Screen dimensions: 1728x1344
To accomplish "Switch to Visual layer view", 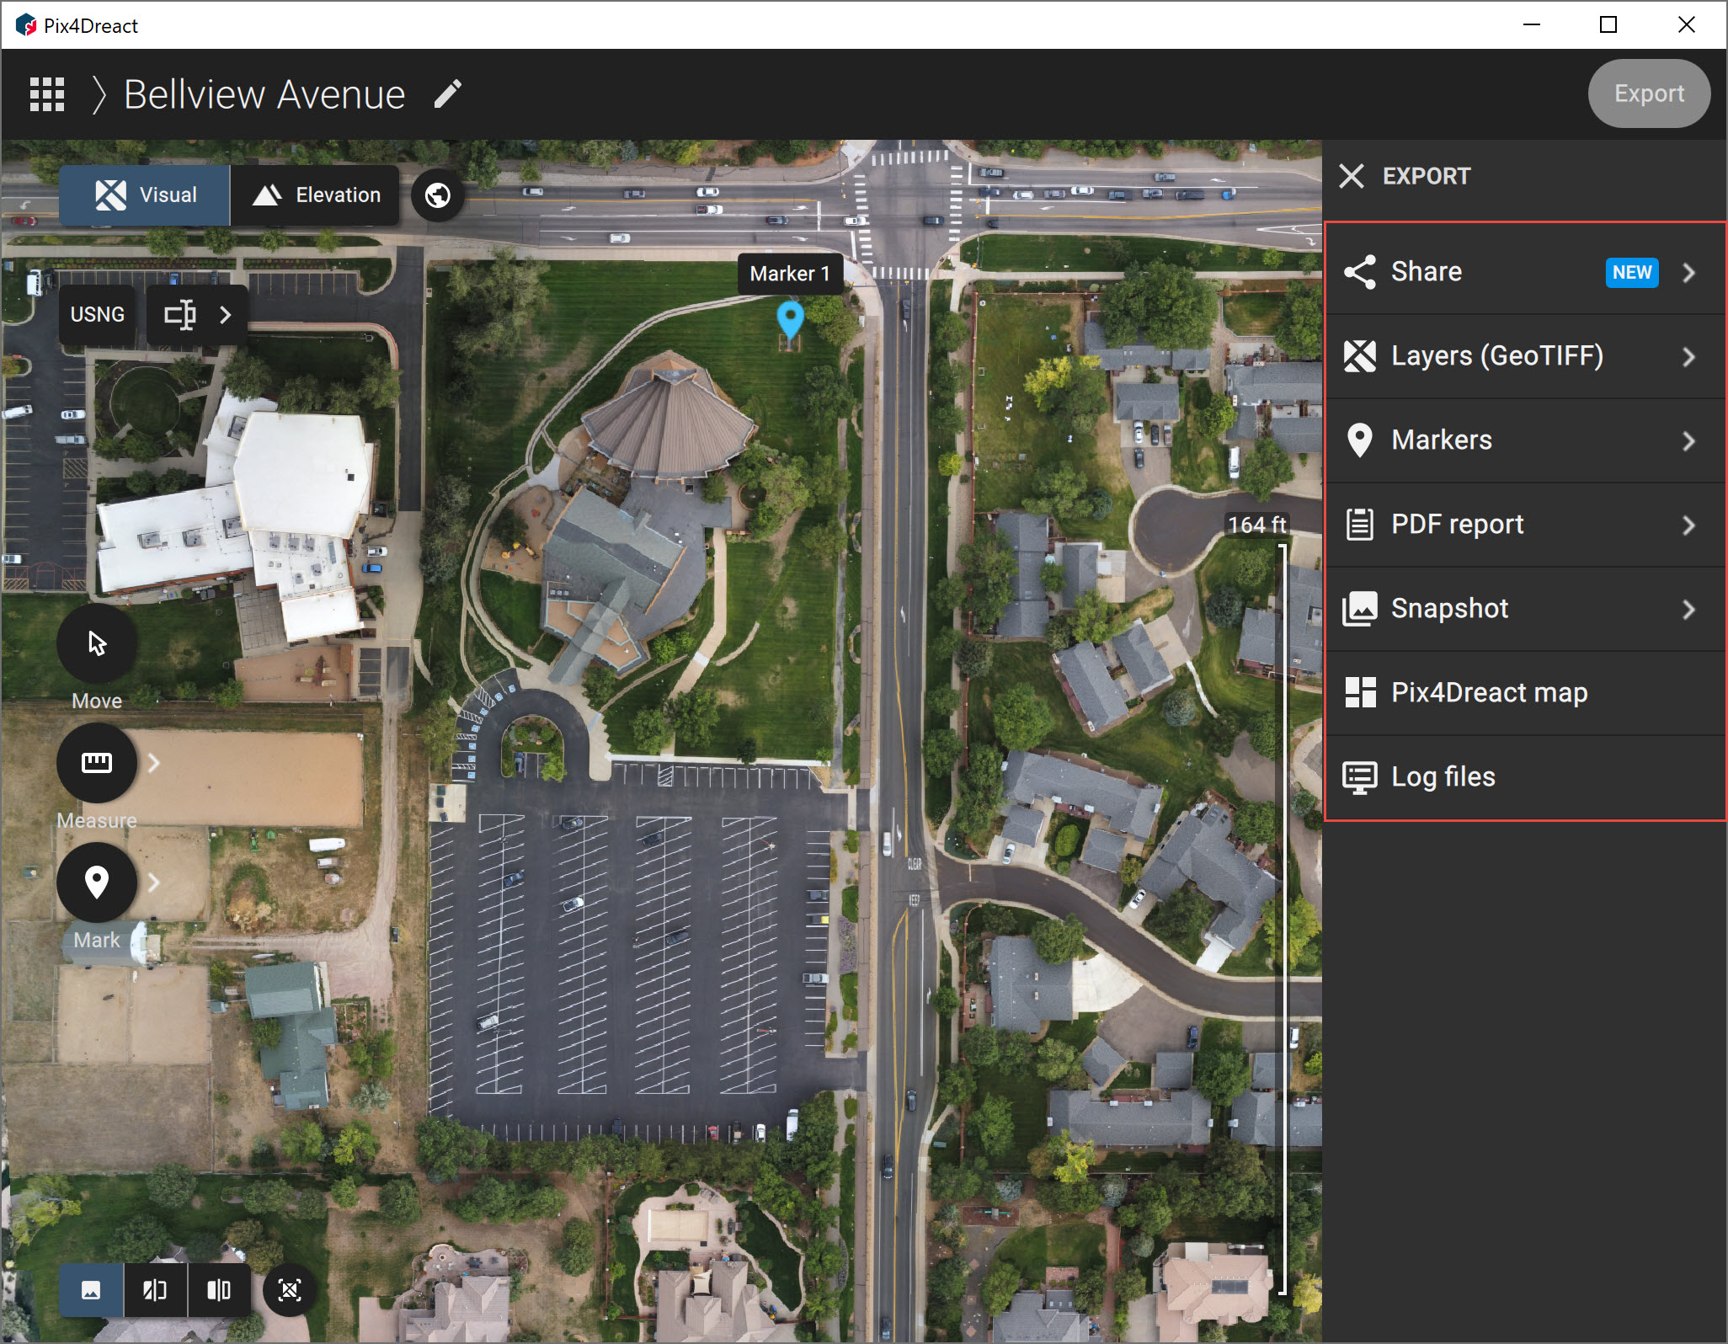I will pyautogui.click(x=145, y=195).
